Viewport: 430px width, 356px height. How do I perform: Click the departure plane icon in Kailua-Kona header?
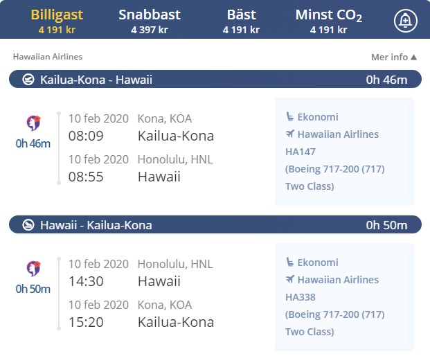point(28,80)
